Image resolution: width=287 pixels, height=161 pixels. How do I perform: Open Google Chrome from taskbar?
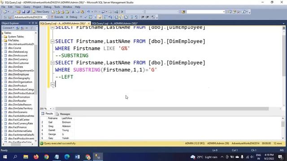[x=46, y=157]
